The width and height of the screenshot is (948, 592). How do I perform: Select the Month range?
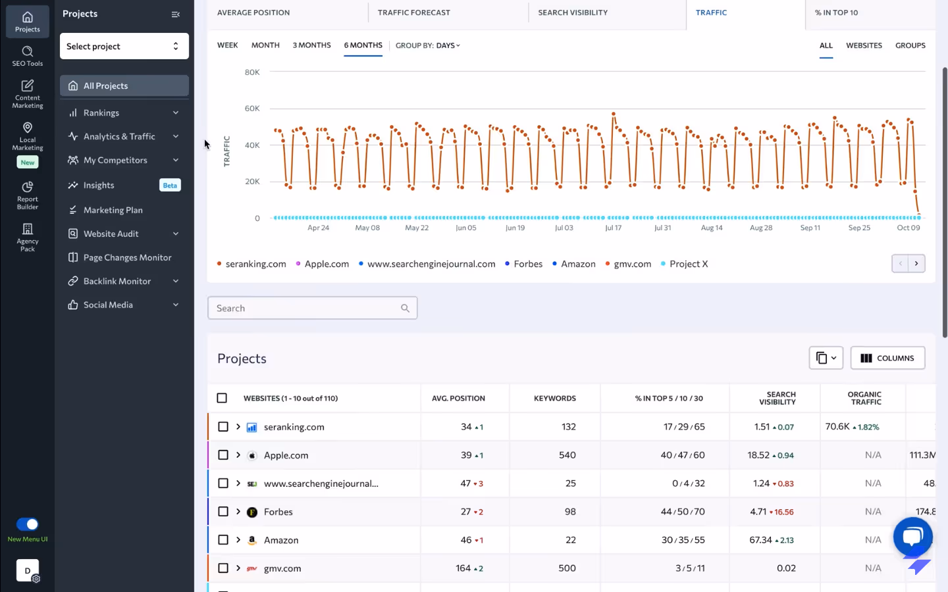click(265, 45)
